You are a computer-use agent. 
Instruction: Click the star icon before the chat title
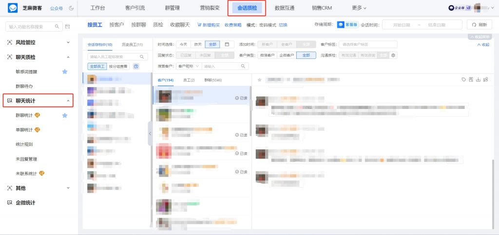[x=260, y=80]
